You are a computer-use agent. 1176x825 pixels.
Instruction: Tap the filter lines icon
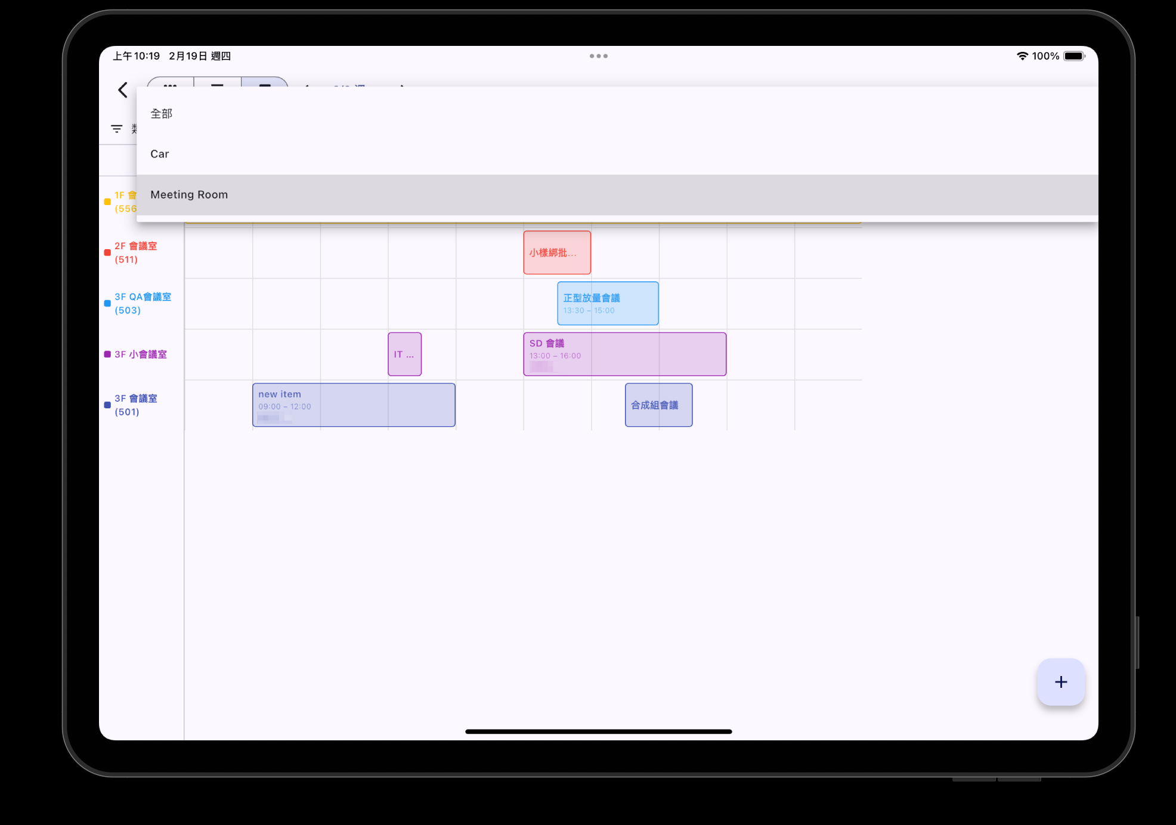point(117,129)
